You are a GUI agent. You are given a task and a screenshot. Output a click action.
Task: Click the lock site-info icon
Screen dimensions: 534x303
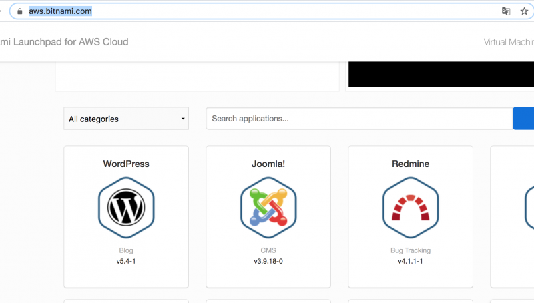(x=20, y=11)
